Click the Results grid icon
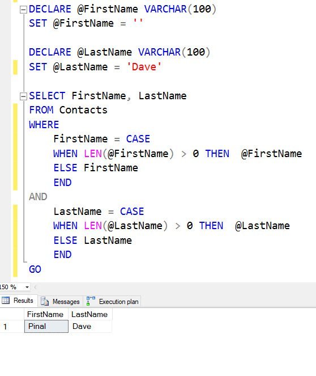This screenshot has height=376, width=316. pyautogui.click(x=6, y=300)
